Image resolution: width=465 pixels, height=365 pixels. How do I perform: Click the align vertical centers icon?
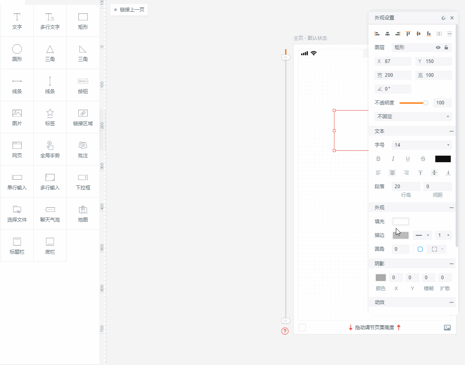[x=419, y=34]
